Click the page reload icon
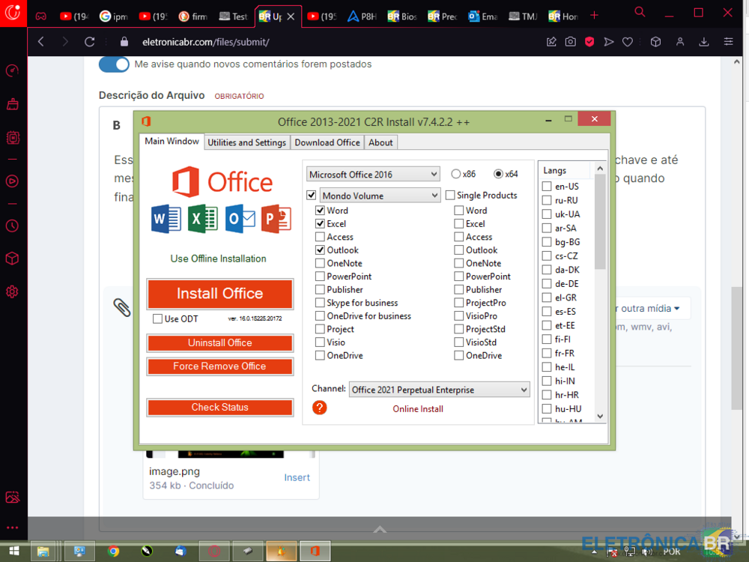 (x=90, y=42)
